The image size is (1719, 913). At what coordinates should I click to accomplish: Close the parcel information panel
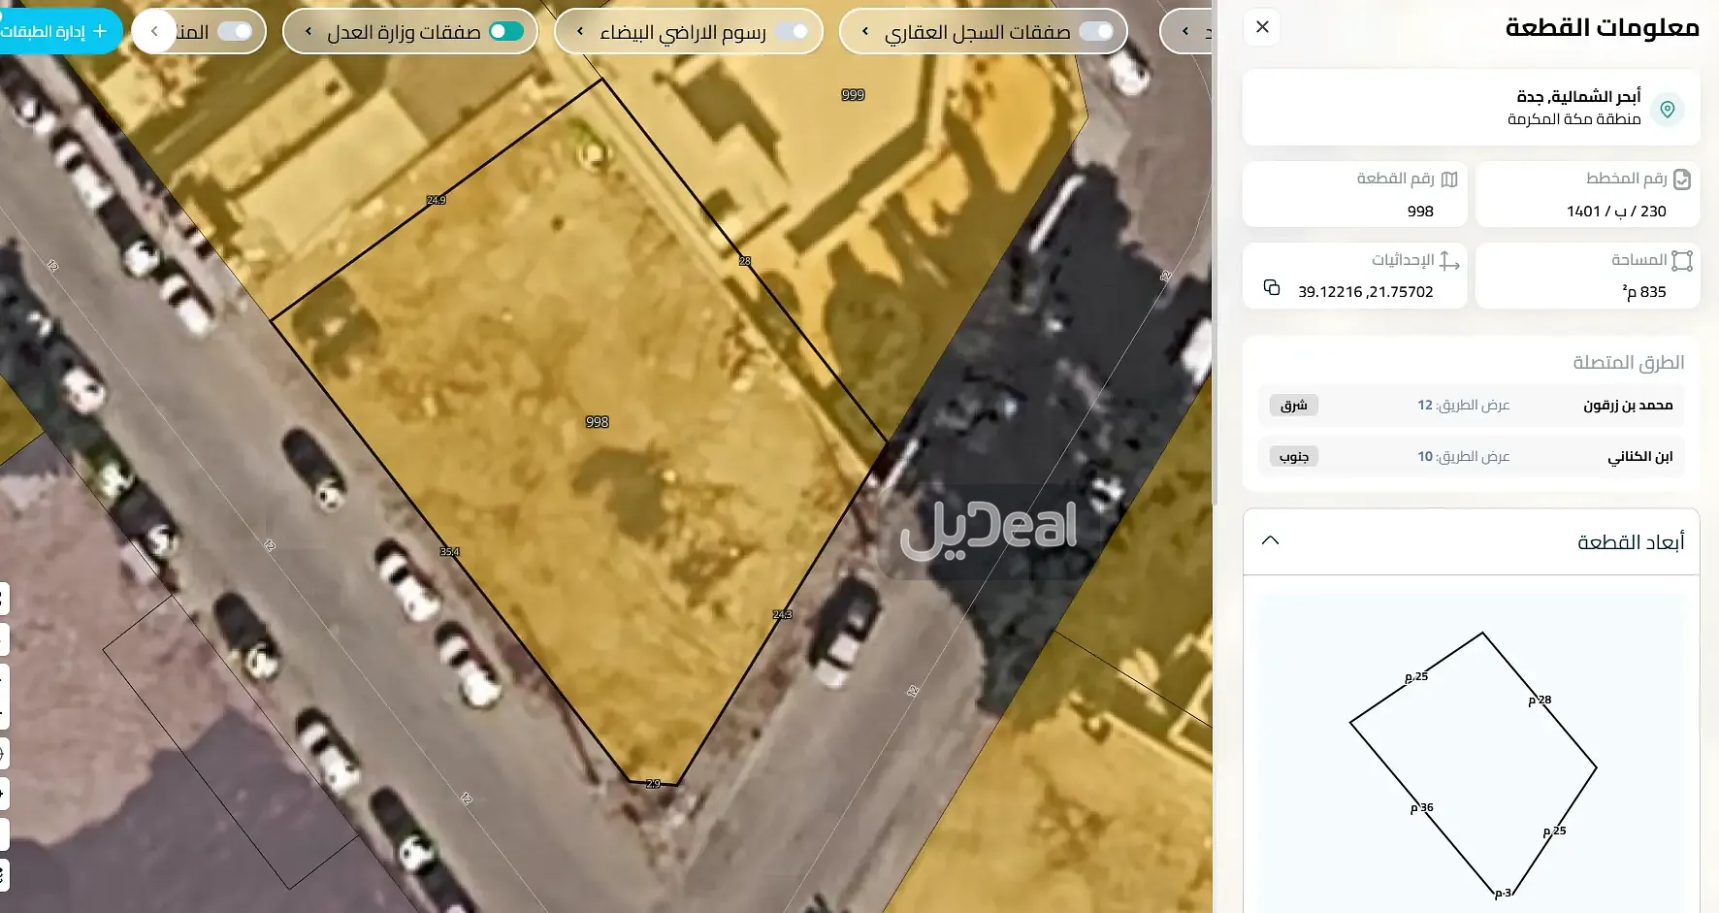[1262, 27]
